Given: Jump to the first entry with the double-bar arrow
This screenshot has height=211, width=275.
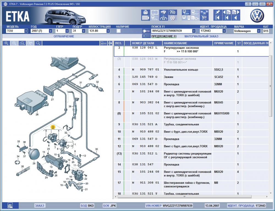Looking at the screenshot, I should click(218, 18).
